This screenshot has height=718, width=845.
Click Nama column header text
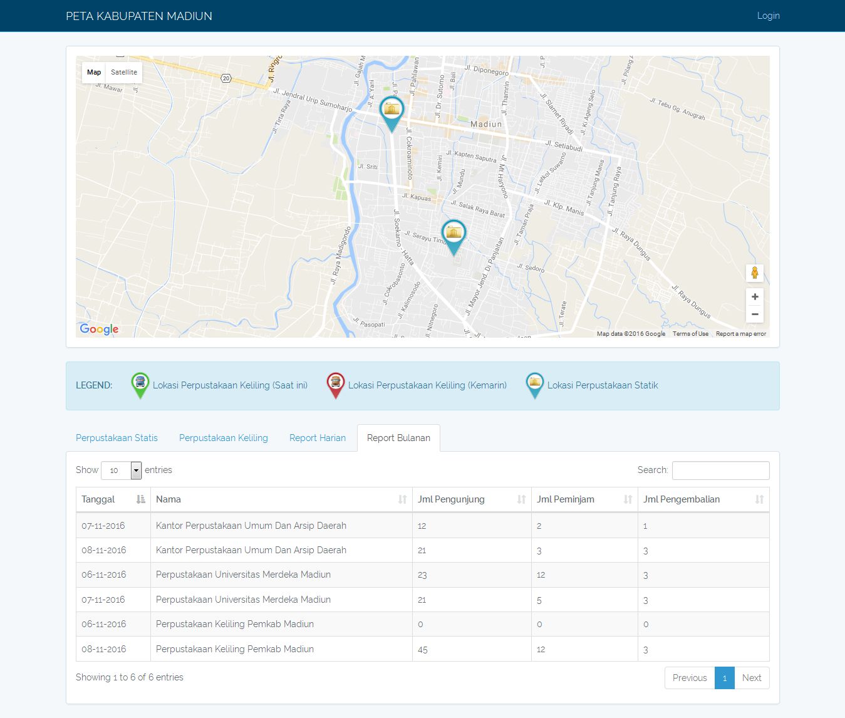click(x=168, y=499)
